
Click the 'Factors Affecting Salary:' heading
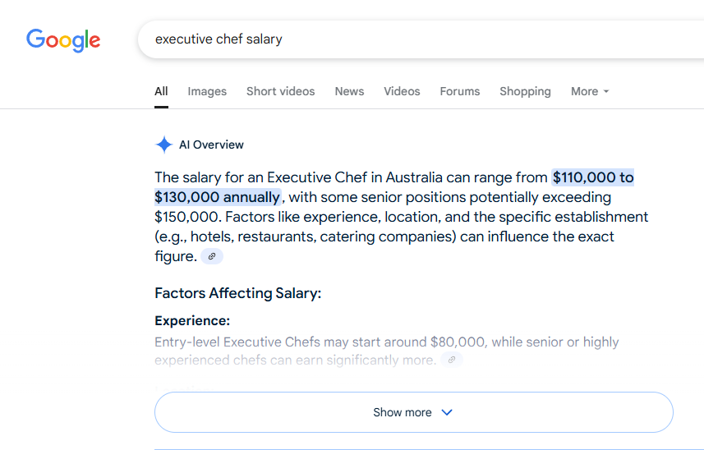[x=237, y=293]
